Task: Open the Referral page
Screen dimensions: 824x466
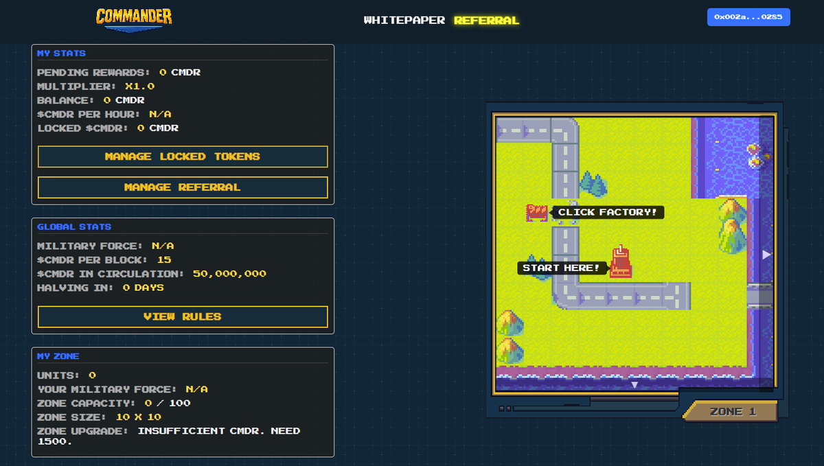Action: click(x=487, y=20)
